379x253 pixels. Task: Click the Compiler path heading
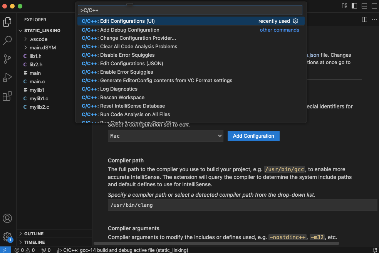click(126, 160)
